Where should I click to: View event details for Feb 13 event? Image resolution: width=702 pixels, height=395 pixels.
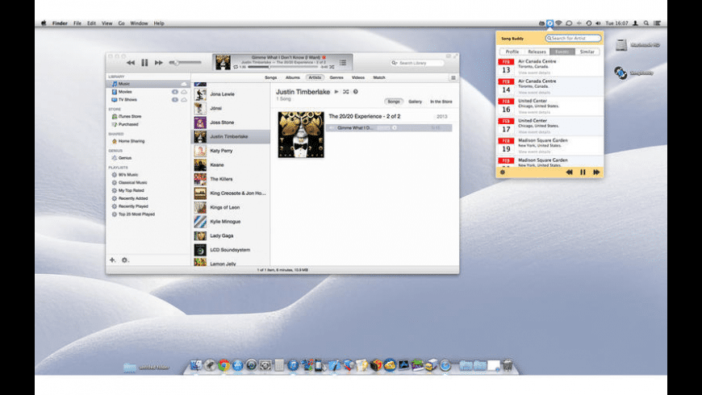click(534, 73)
